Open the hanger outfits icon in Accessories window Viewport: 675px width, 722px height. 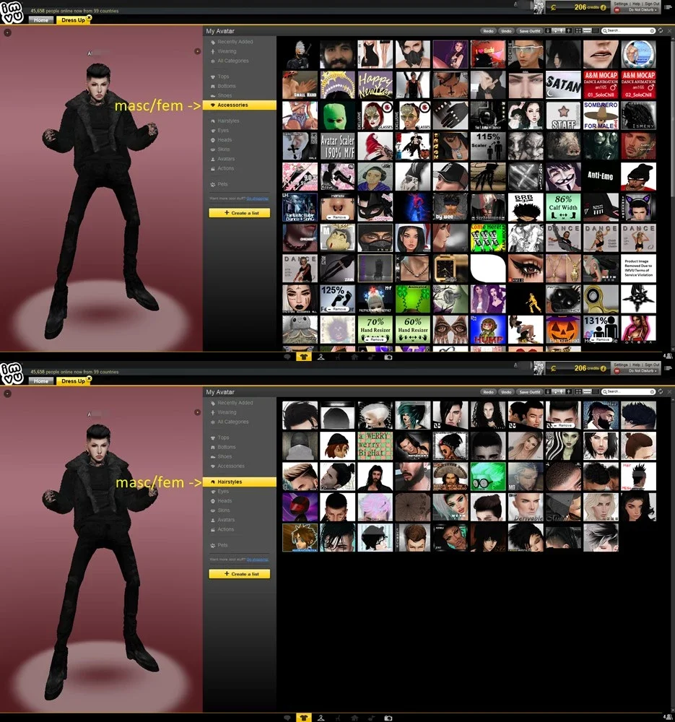(x=321, y=357)
